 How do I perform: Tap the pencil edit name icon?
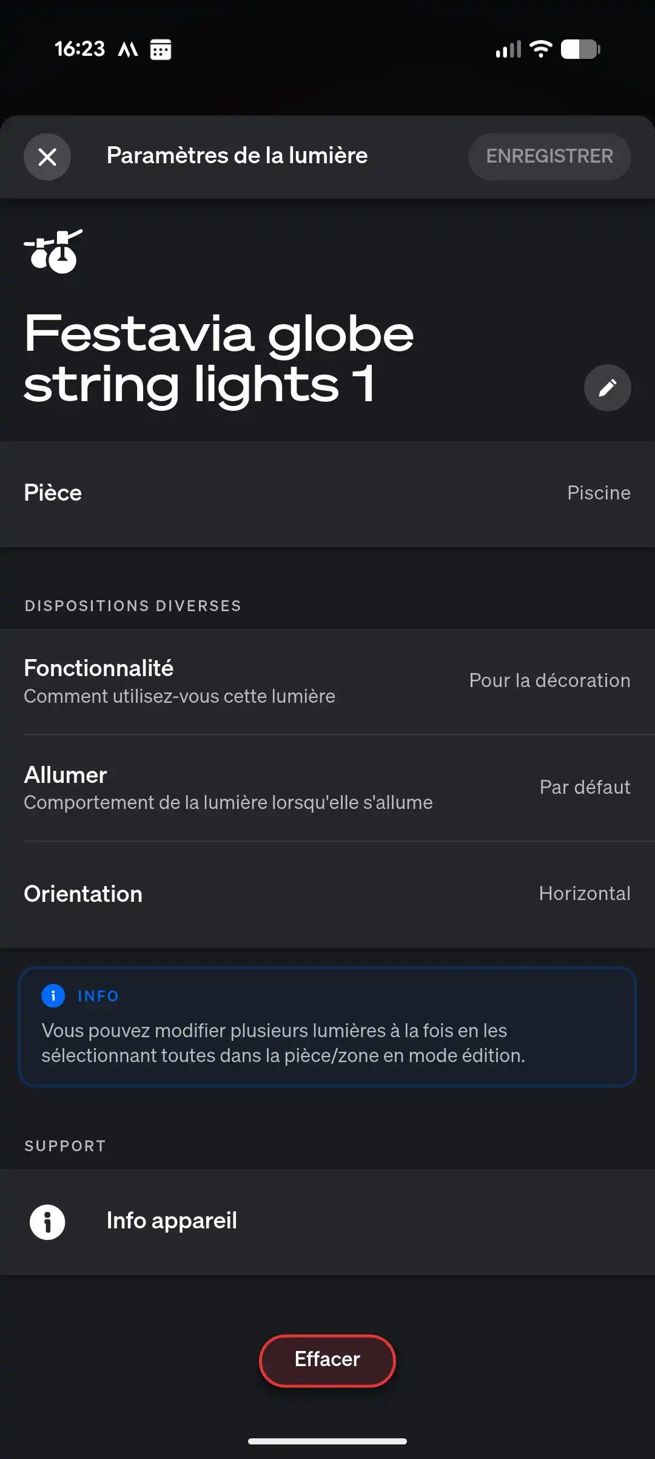click(607, 388)
